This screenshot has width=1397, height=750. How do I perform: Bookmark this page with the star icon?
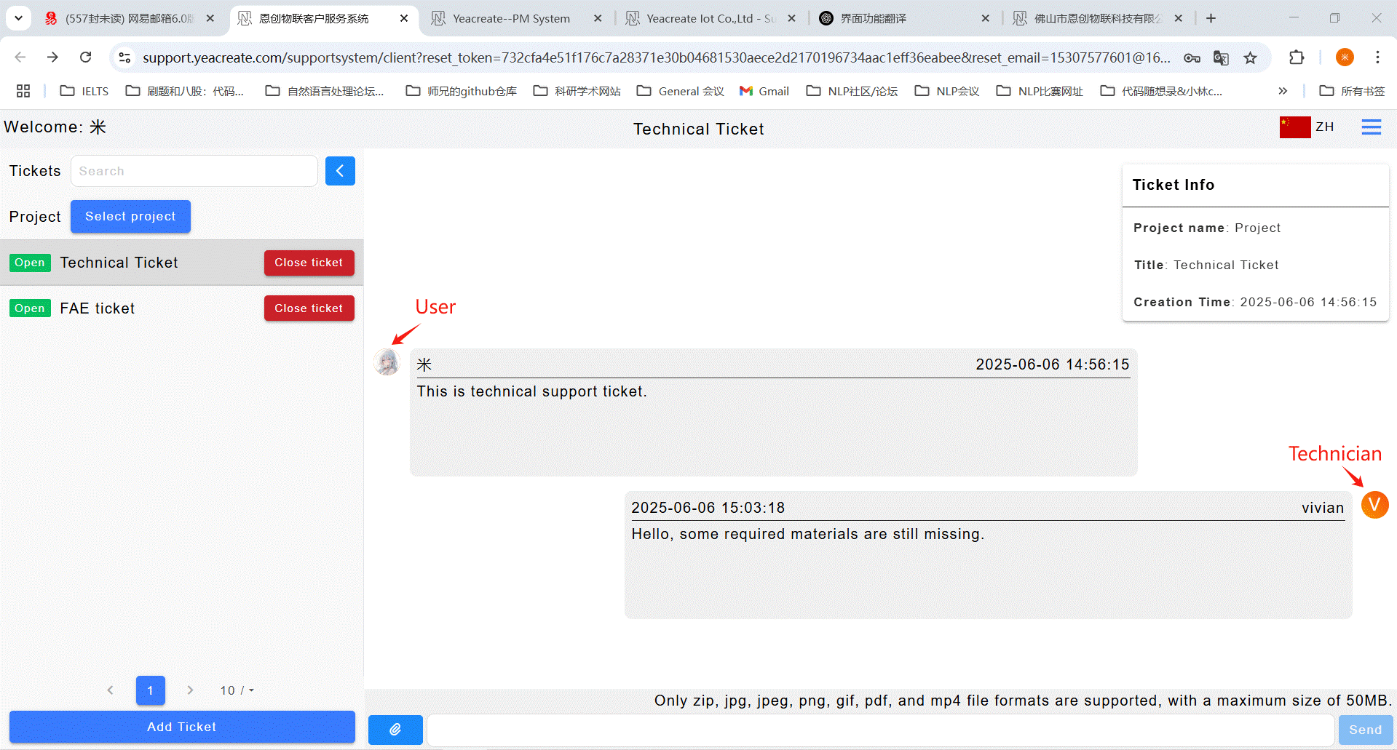(x=1250, y=57)
